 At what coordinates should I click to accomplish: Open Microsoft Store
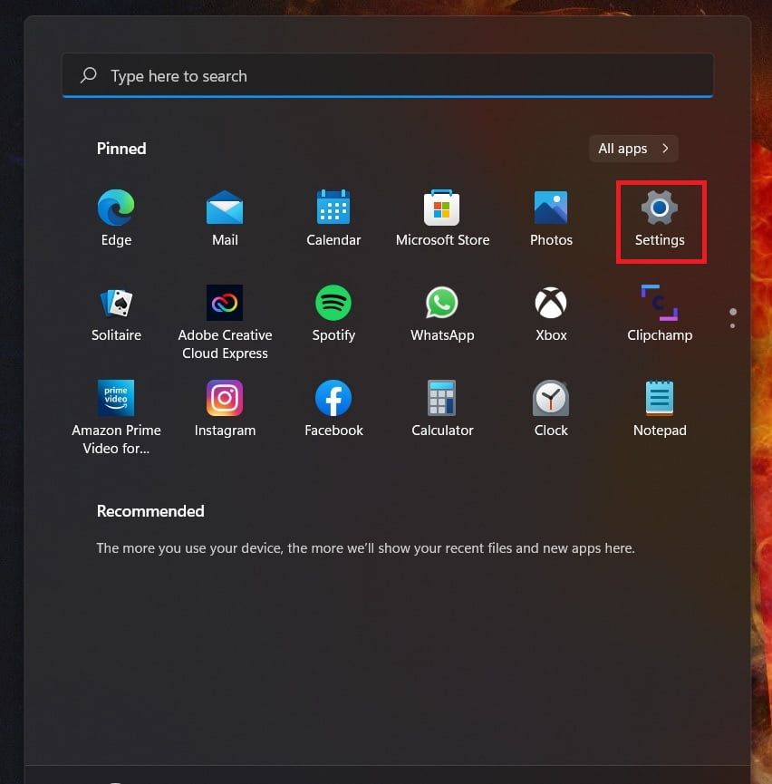(x=442, y=218)
